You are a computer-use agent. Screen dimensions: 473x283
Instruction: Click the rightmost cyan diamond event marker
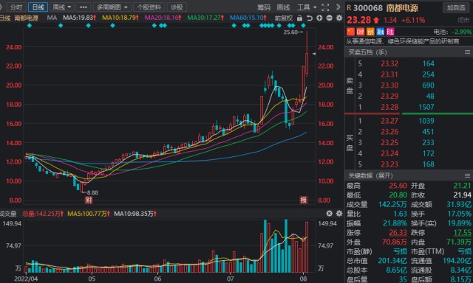pos(304,26)
